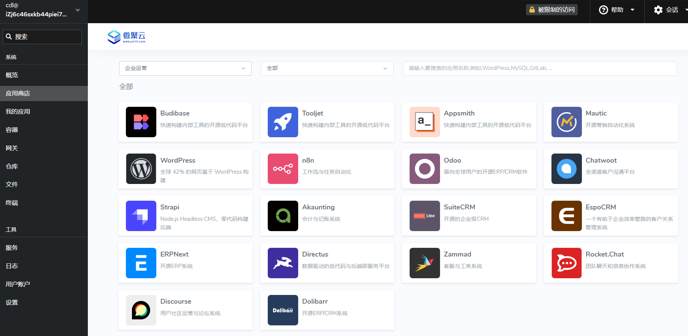Click the Budibase title link
This screenshot has width=688, height=336.
coord(175,113)
